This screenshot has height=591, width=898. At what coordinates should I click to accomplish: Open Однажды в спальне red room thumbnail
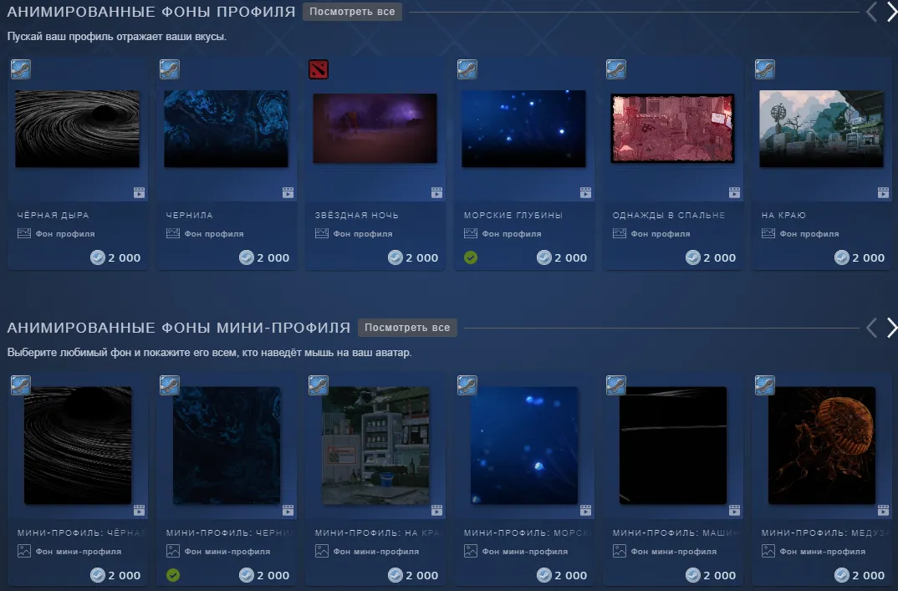[x=672, y=128]
